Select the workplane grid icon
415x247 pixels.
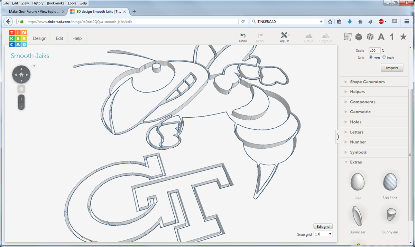pos(348,37)
